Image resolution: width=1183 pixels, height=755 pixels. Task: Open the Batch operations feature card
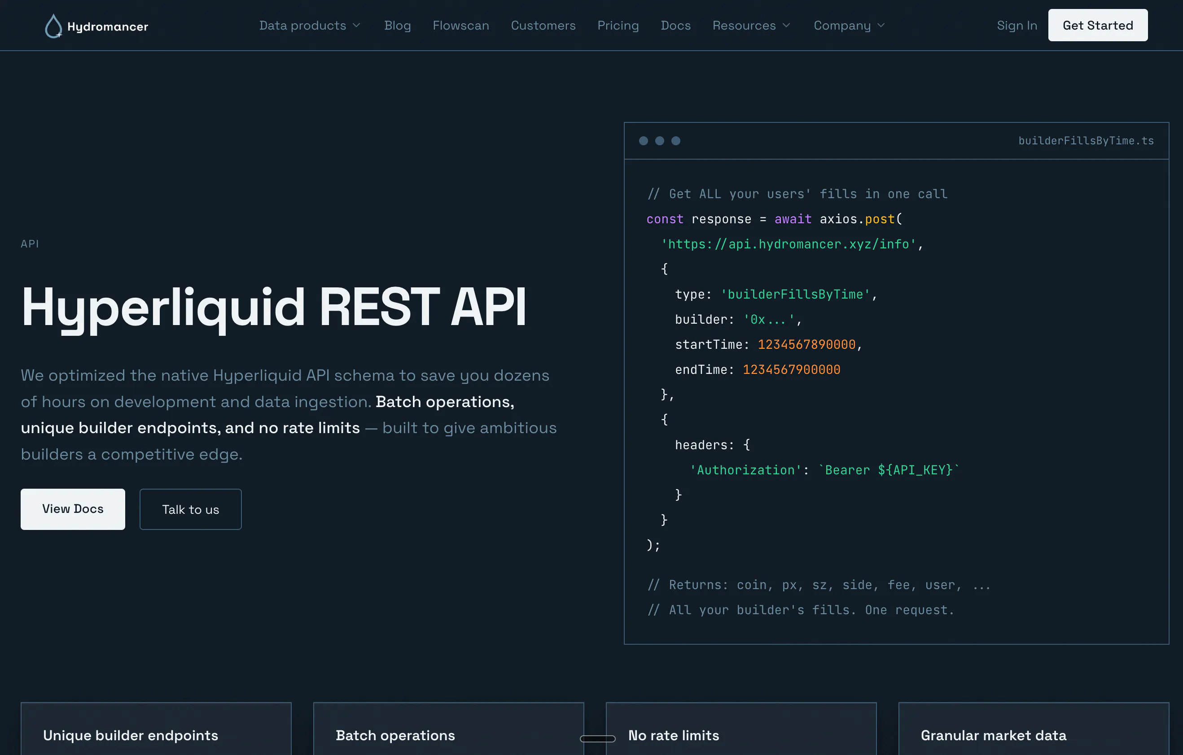(x=448, y=729)
